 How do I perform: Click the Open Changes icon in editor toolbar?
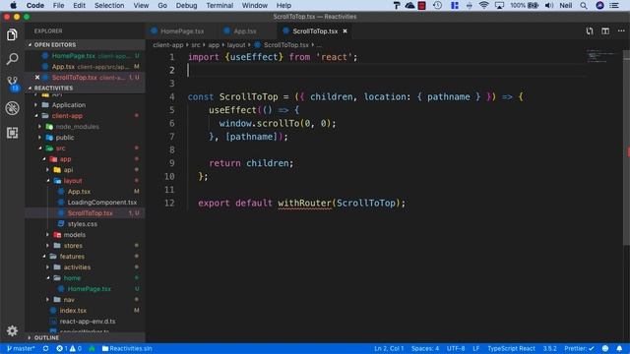point(590,30)
